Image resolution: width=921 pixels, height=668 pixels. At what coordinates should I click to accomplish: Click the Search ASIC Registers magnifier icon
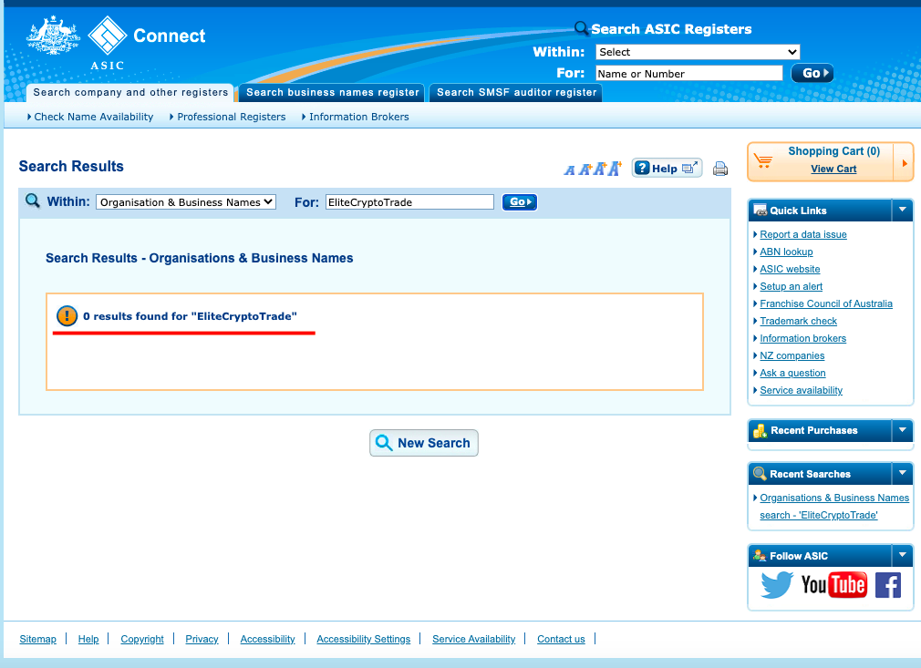[x=581, y=28]
